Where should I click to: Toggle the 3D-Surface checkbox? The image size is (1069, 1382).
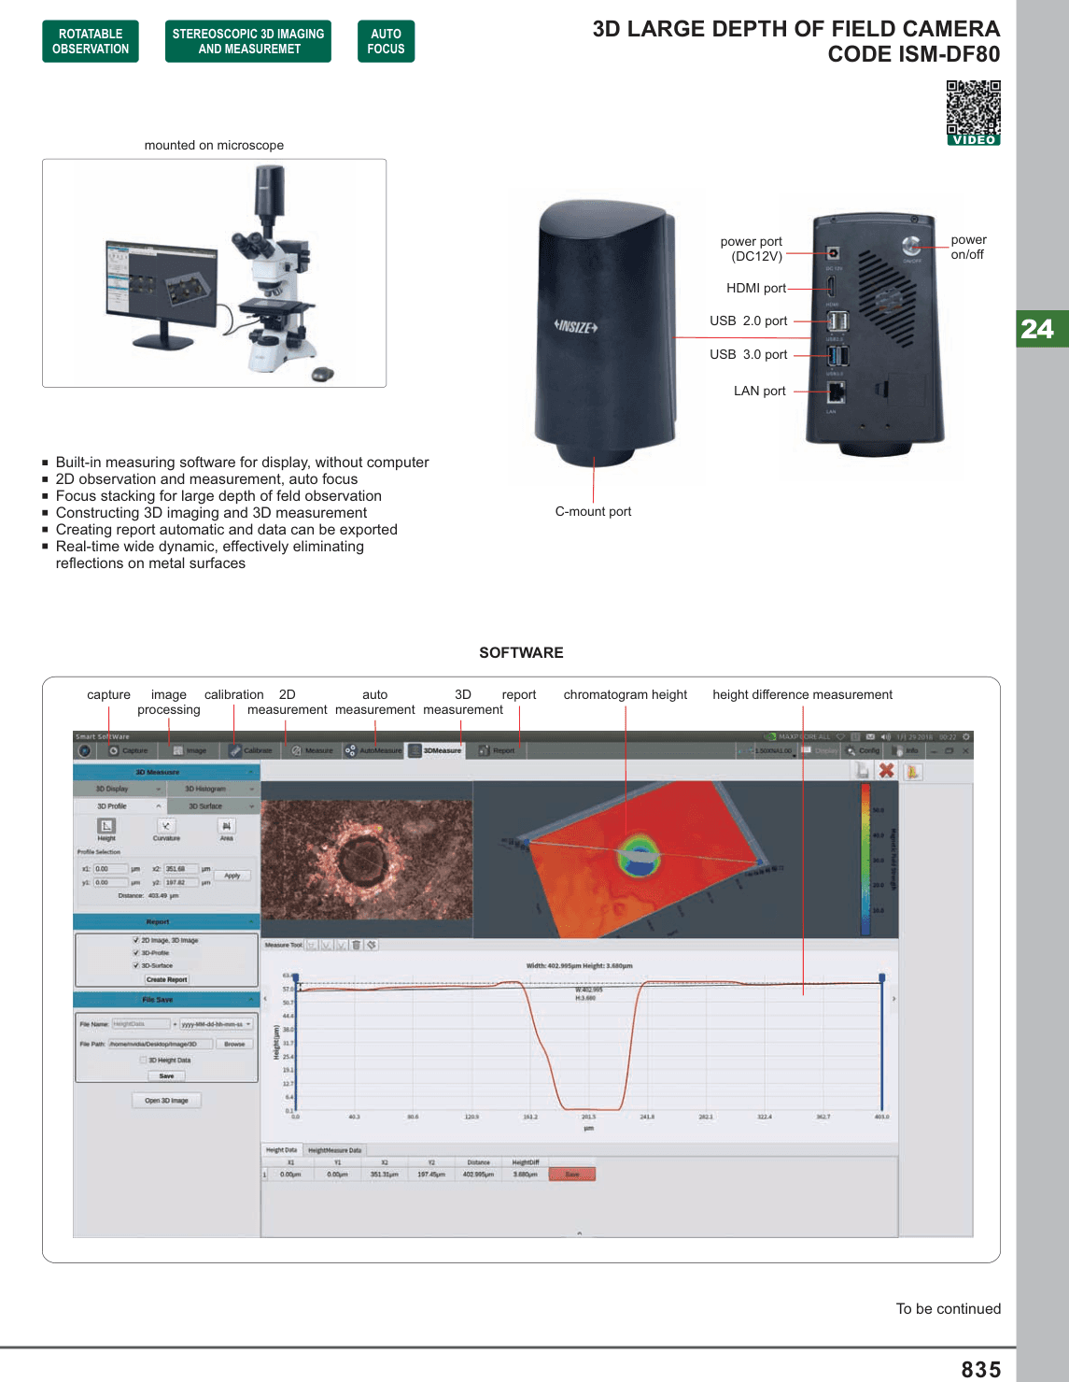136,965
